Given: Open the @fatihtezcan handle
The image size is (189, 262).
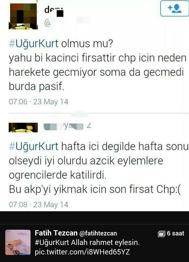Looking at the screenshot, I should click(98, 233).
